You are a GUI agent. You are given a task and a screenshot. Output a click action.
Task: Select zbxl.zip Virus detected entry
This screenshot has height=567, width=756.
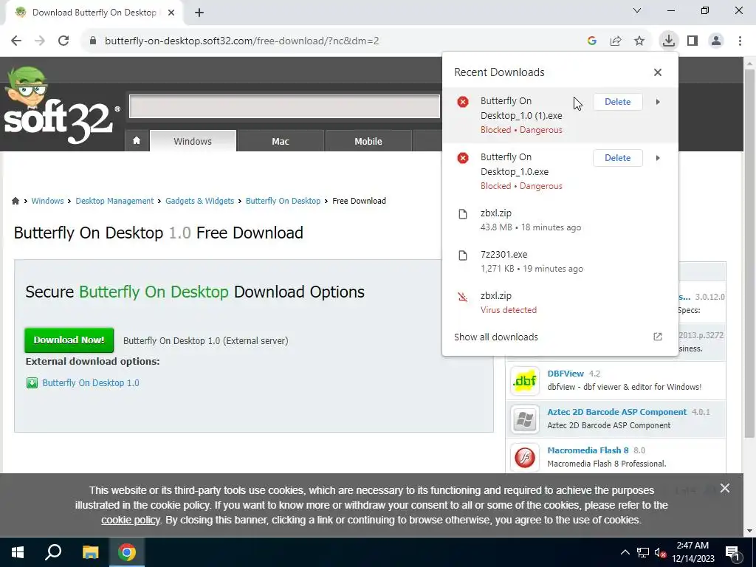click(x=560, y=303)
